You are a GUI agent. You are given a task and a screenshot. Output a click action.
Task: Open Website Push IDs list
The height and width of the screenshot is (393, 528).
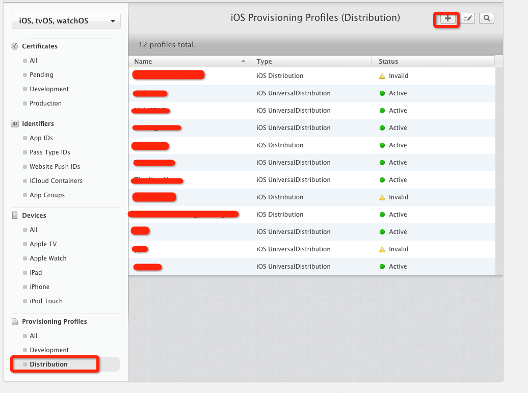[x=55, y=167]
